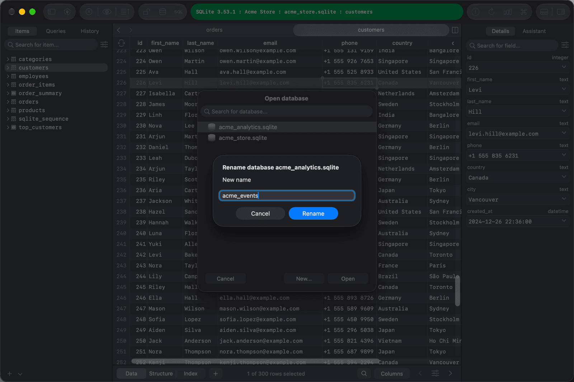Navigate back with the left arrow above grid
This screenshot has width=574, height=382.
[x=119, y=30]
